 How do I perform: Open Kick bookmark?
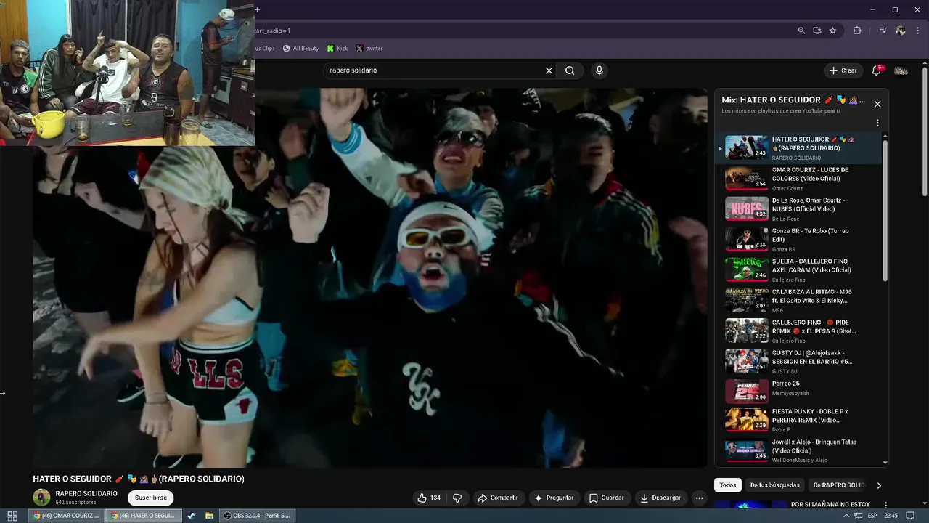pos(337,49)
